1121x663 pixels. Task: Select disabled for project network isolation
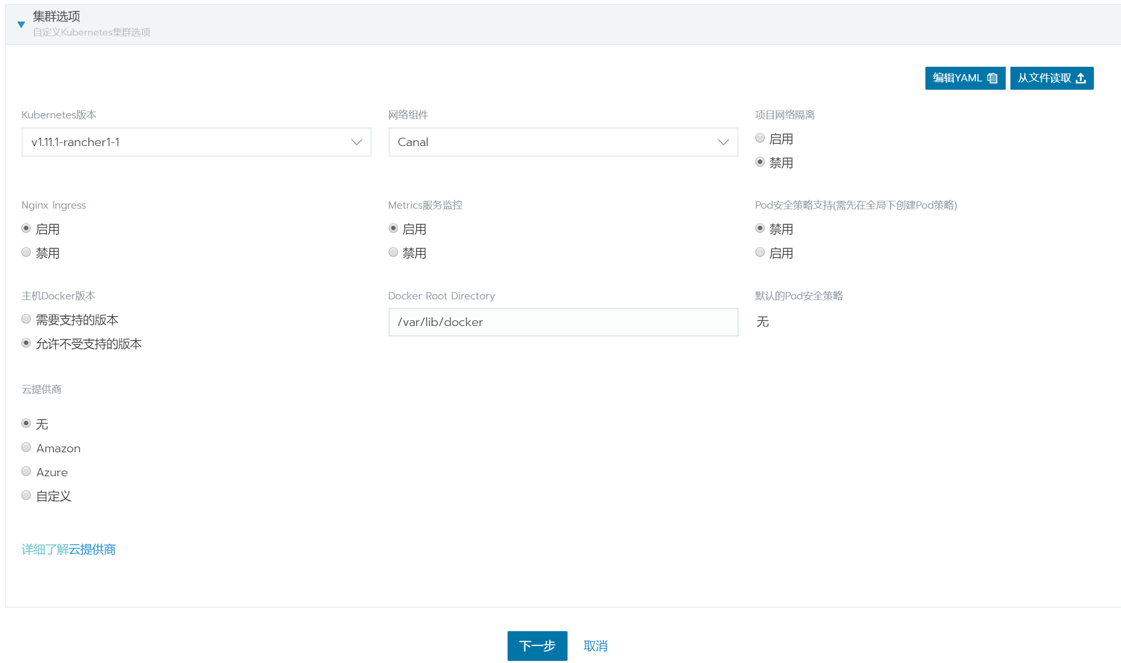tap(760, 162)
